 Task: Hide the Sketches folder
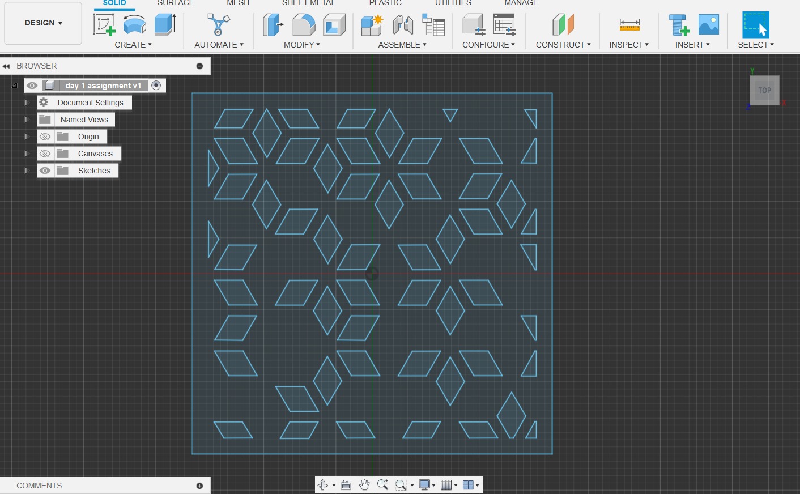(45, 171)
